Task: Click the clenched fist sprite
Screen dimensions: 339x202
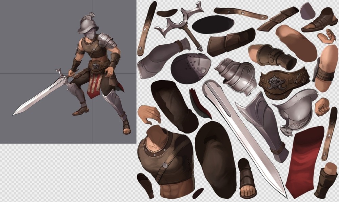Action: tap(322, 107)
